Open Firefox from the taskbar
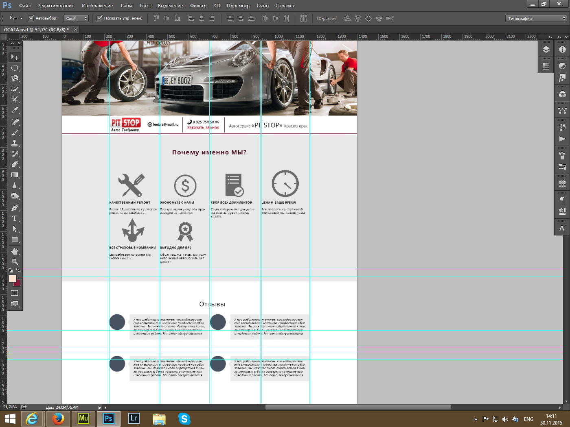This screenshot has width=570, height=427. tap(58, 418)
